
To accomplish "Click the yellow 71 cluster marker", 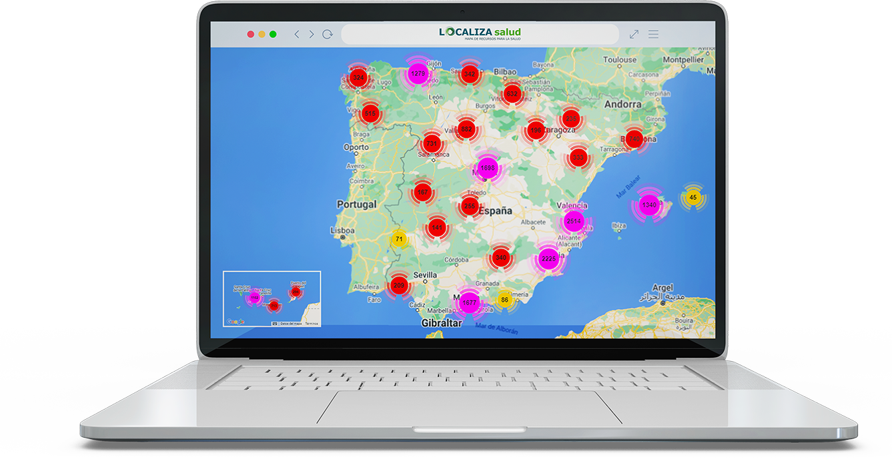I will click(399, 239).
